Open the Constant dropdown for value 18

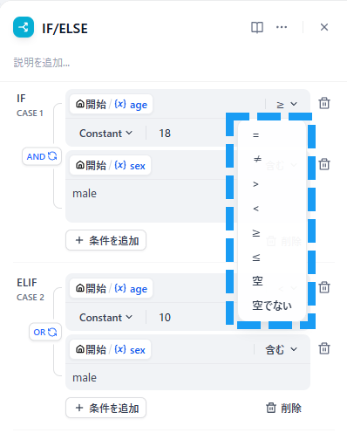click(105, 134)
